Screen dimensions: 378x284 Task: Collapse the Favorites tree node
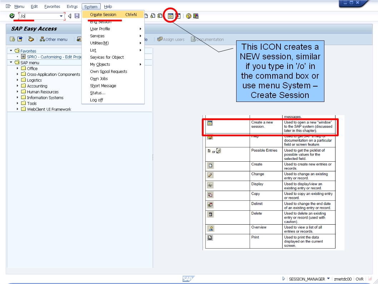pos(11,51)
